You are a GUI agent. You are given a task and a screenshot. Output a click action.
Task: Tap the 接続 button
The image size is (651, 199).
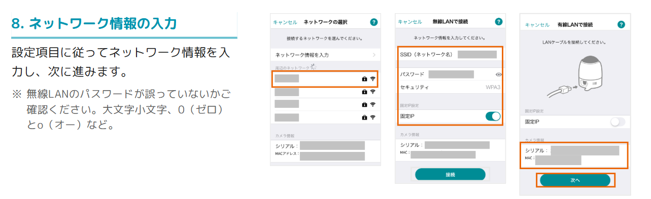coord(450,174)
